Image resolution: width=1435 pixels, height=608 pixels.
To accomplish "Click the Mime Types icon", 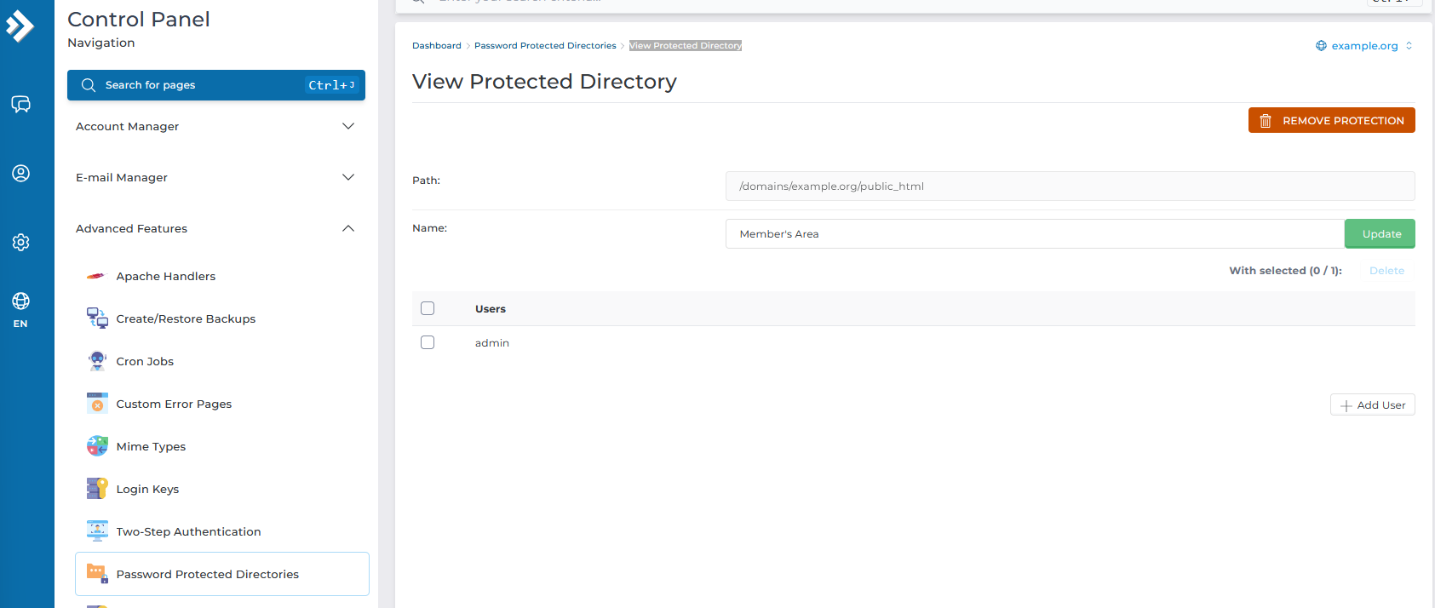I will (97, 446).
